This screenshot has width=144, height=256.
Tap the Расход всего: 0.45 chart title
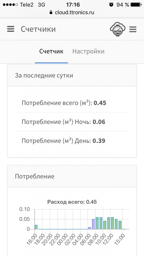[72, 202]
